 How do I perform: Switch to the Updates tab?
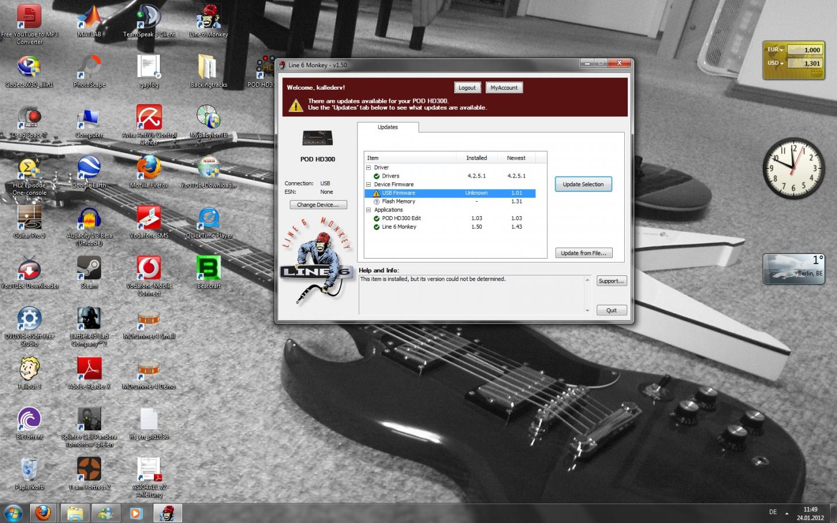click(388, 128)
